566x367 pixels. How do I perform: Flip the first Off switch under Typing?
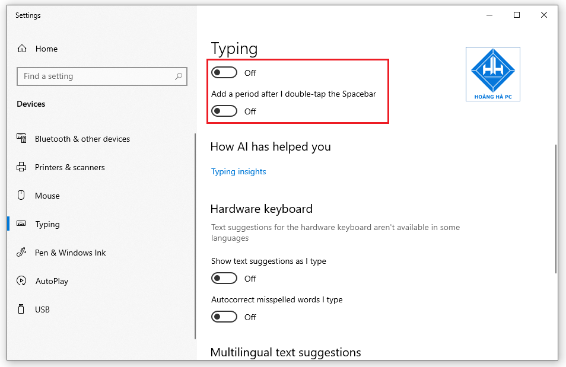point(224,72)
